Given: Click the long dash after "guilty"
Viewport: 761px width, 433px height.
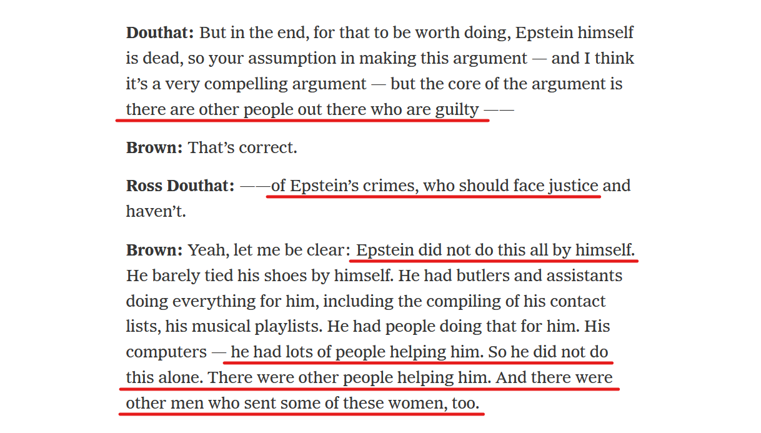Looking at the screenshot, I should 499,110.
